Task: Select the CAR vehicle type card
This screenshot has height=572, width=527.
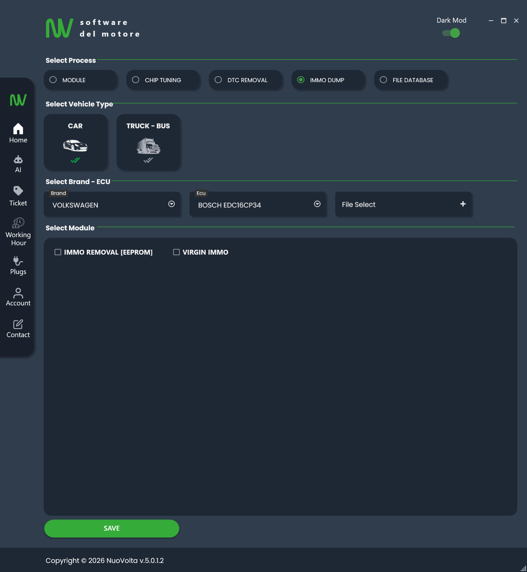Action: click(75, 142)
